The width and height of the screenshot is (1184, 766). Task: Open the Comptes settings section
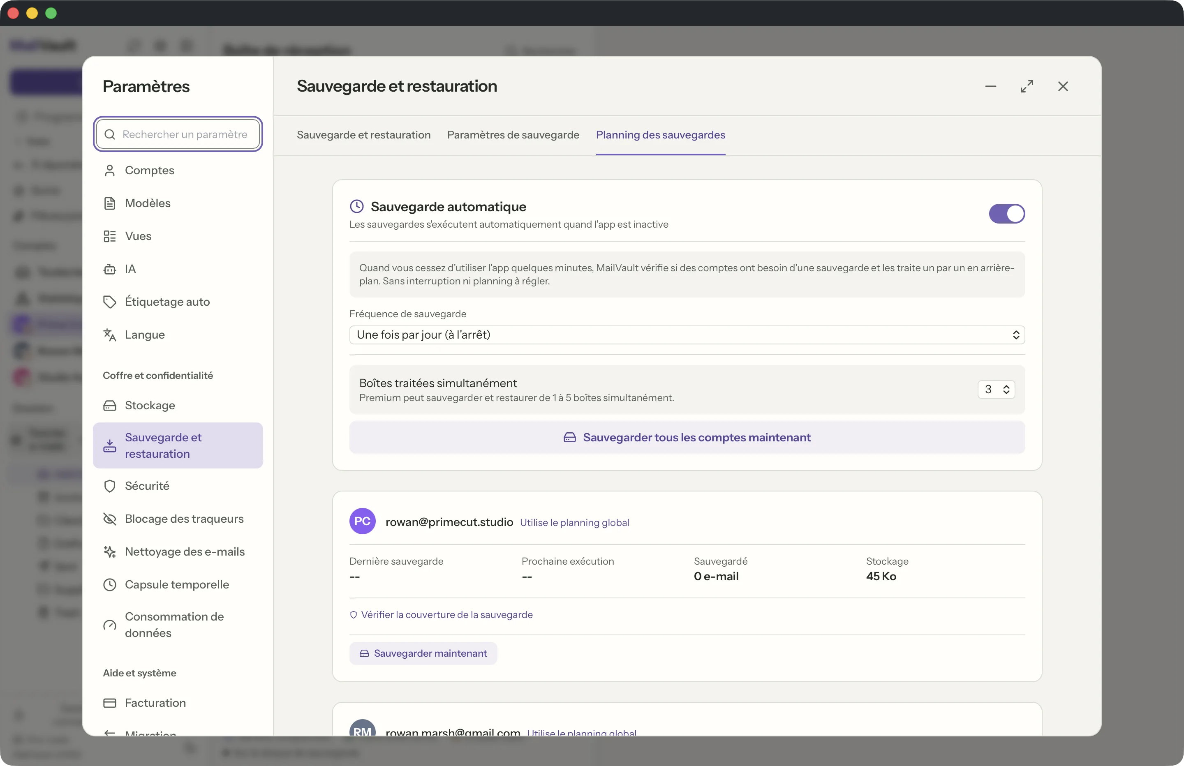[178, 170]
